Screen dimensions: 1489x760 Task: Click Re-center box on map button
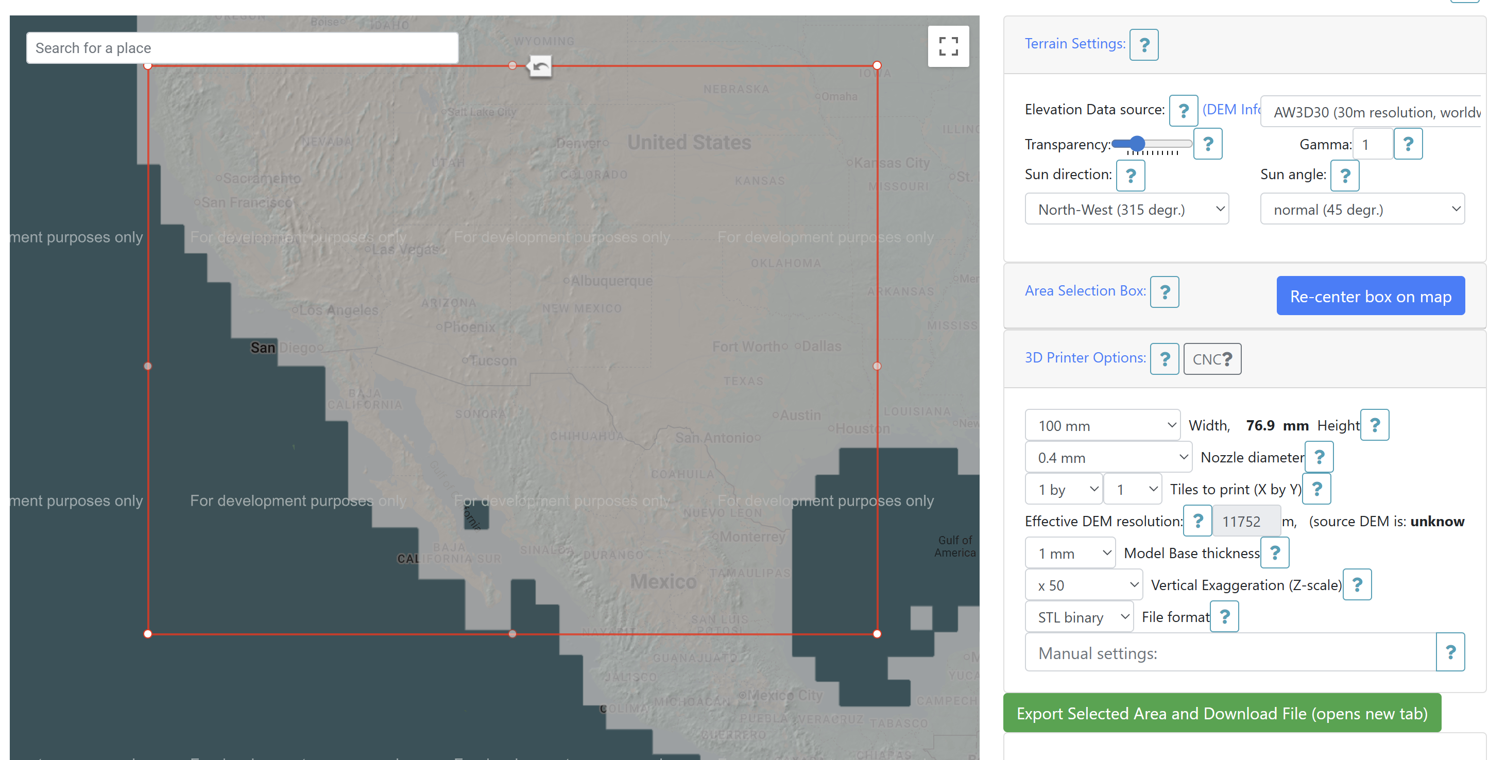click(x=1370, y=296)
